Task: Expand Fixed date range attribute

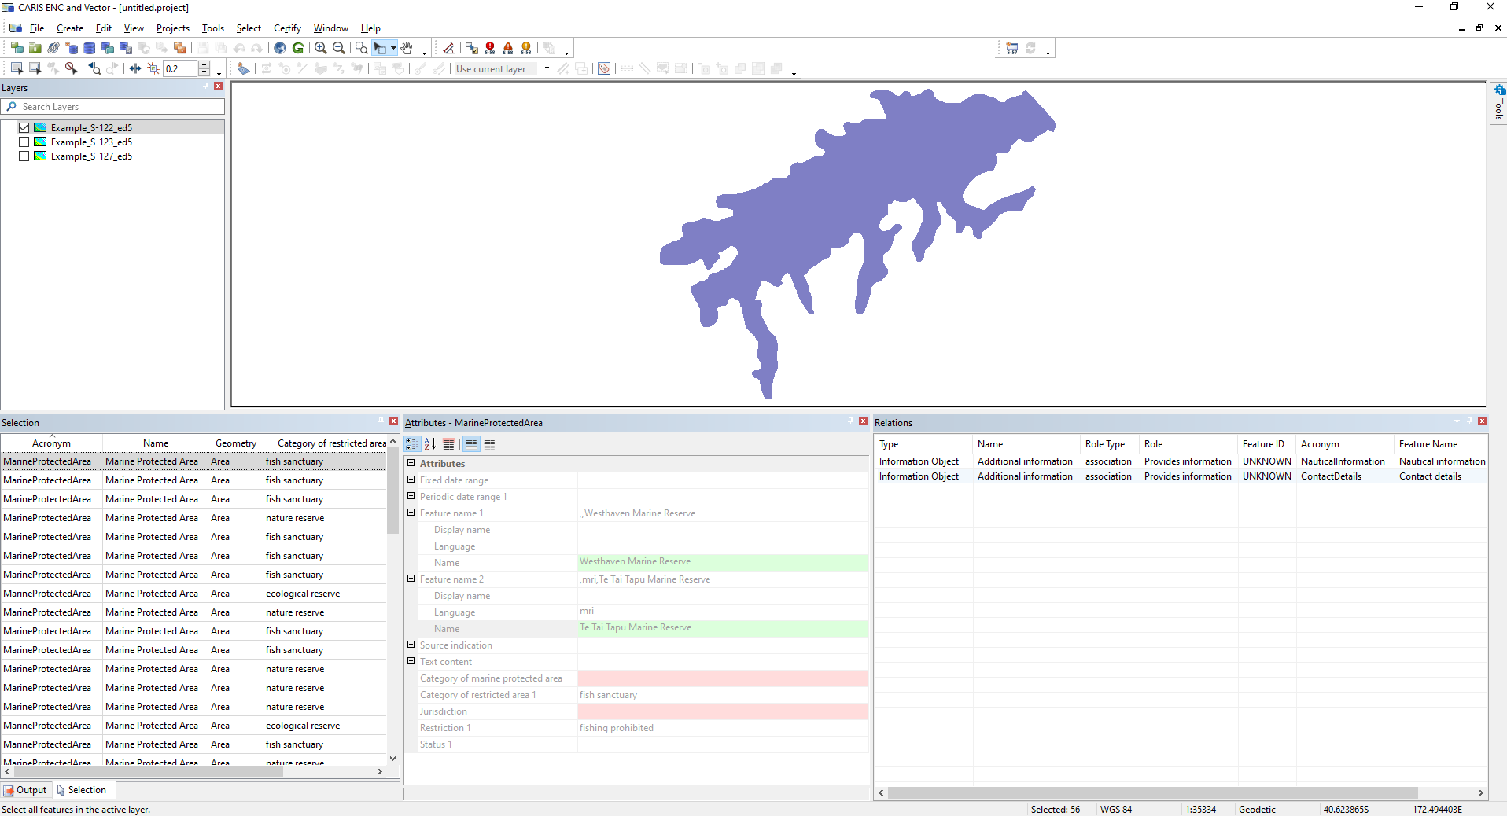Action: (x=411, y=480)
